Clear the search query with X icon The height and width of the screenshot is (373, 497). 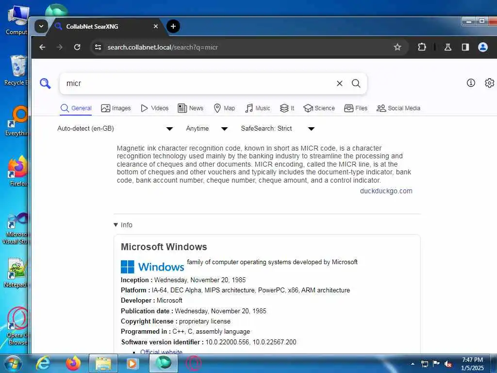coord(339,84)
